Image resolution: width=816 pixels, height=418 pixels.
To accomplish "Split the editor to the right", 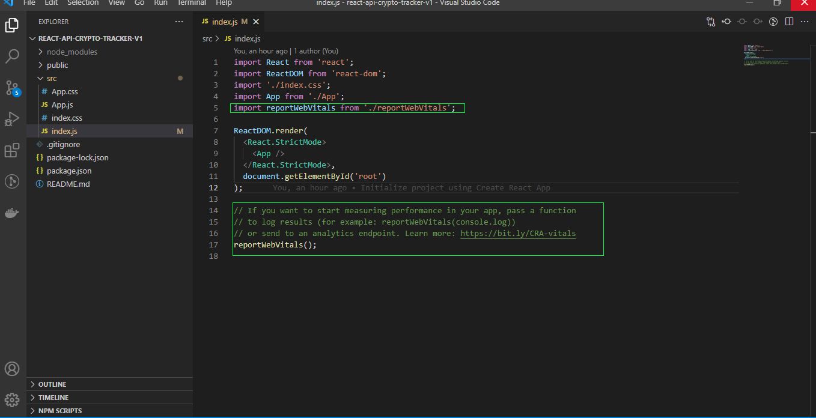I will (x=789, y=22).
